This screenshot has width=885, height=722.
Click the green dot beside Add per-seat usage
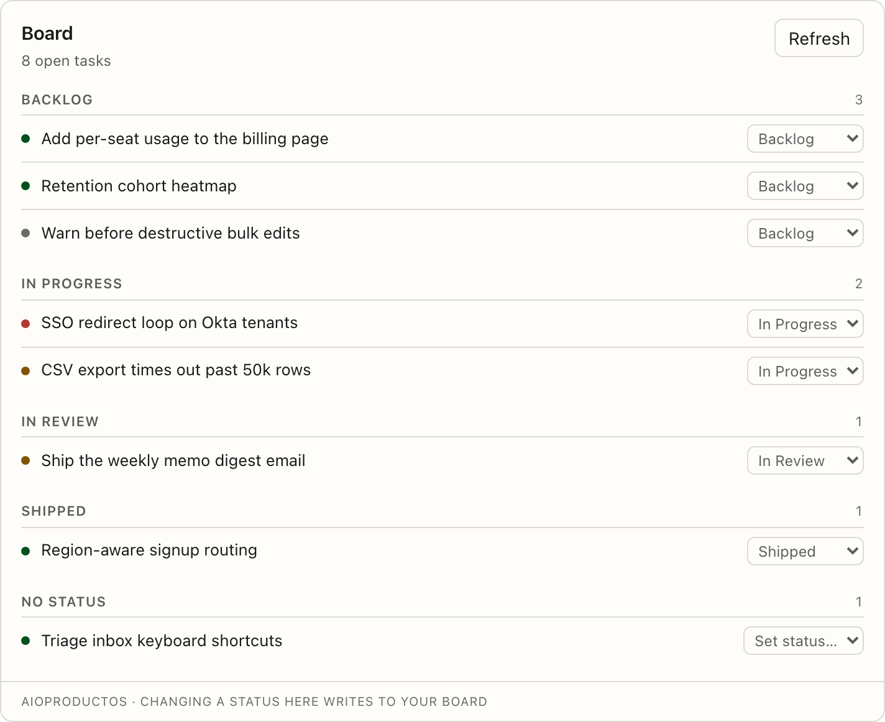25,139
